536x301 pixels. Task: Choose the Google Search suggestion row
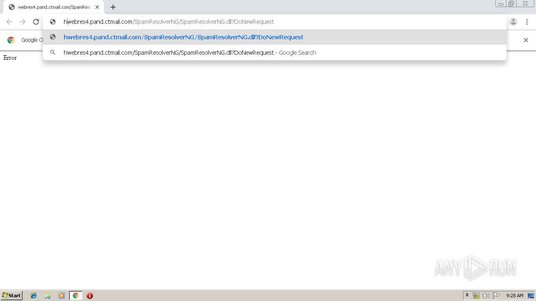pos(275,53)
